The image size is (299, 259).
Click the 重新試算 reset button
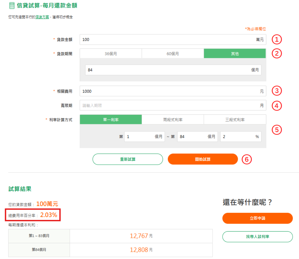[x=128, y=159]
